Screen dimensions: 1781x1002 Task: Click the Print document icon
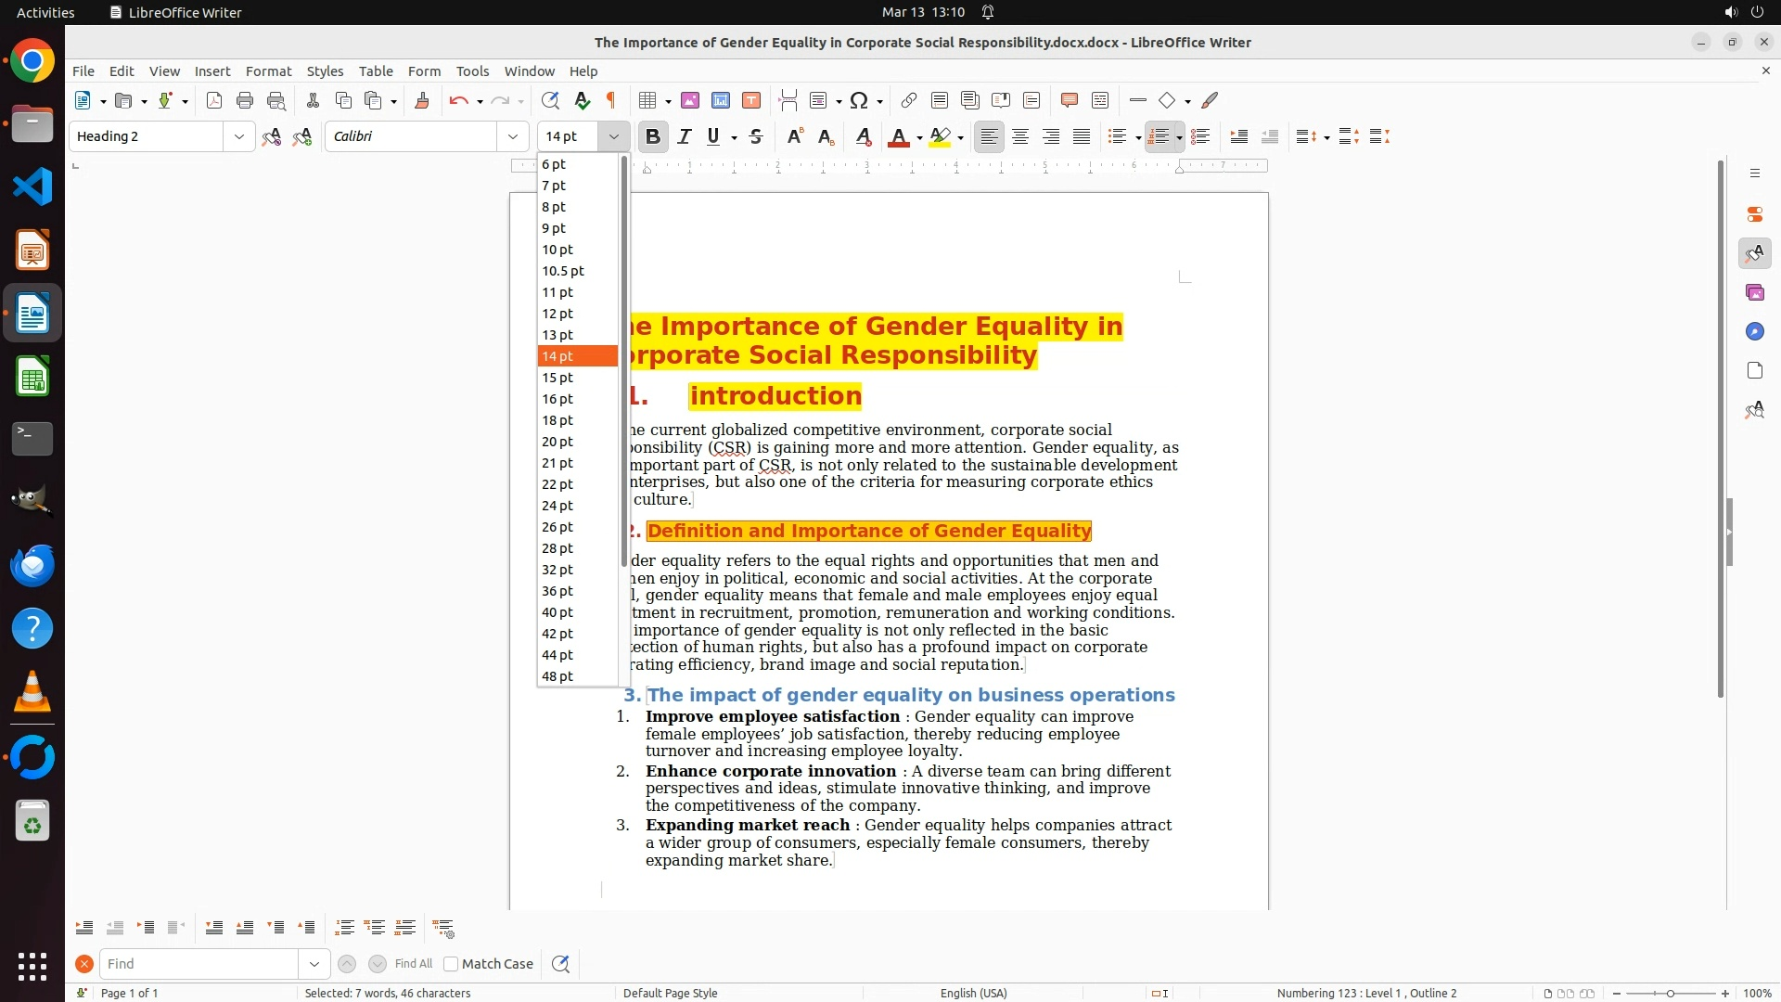tap(245, 101)
